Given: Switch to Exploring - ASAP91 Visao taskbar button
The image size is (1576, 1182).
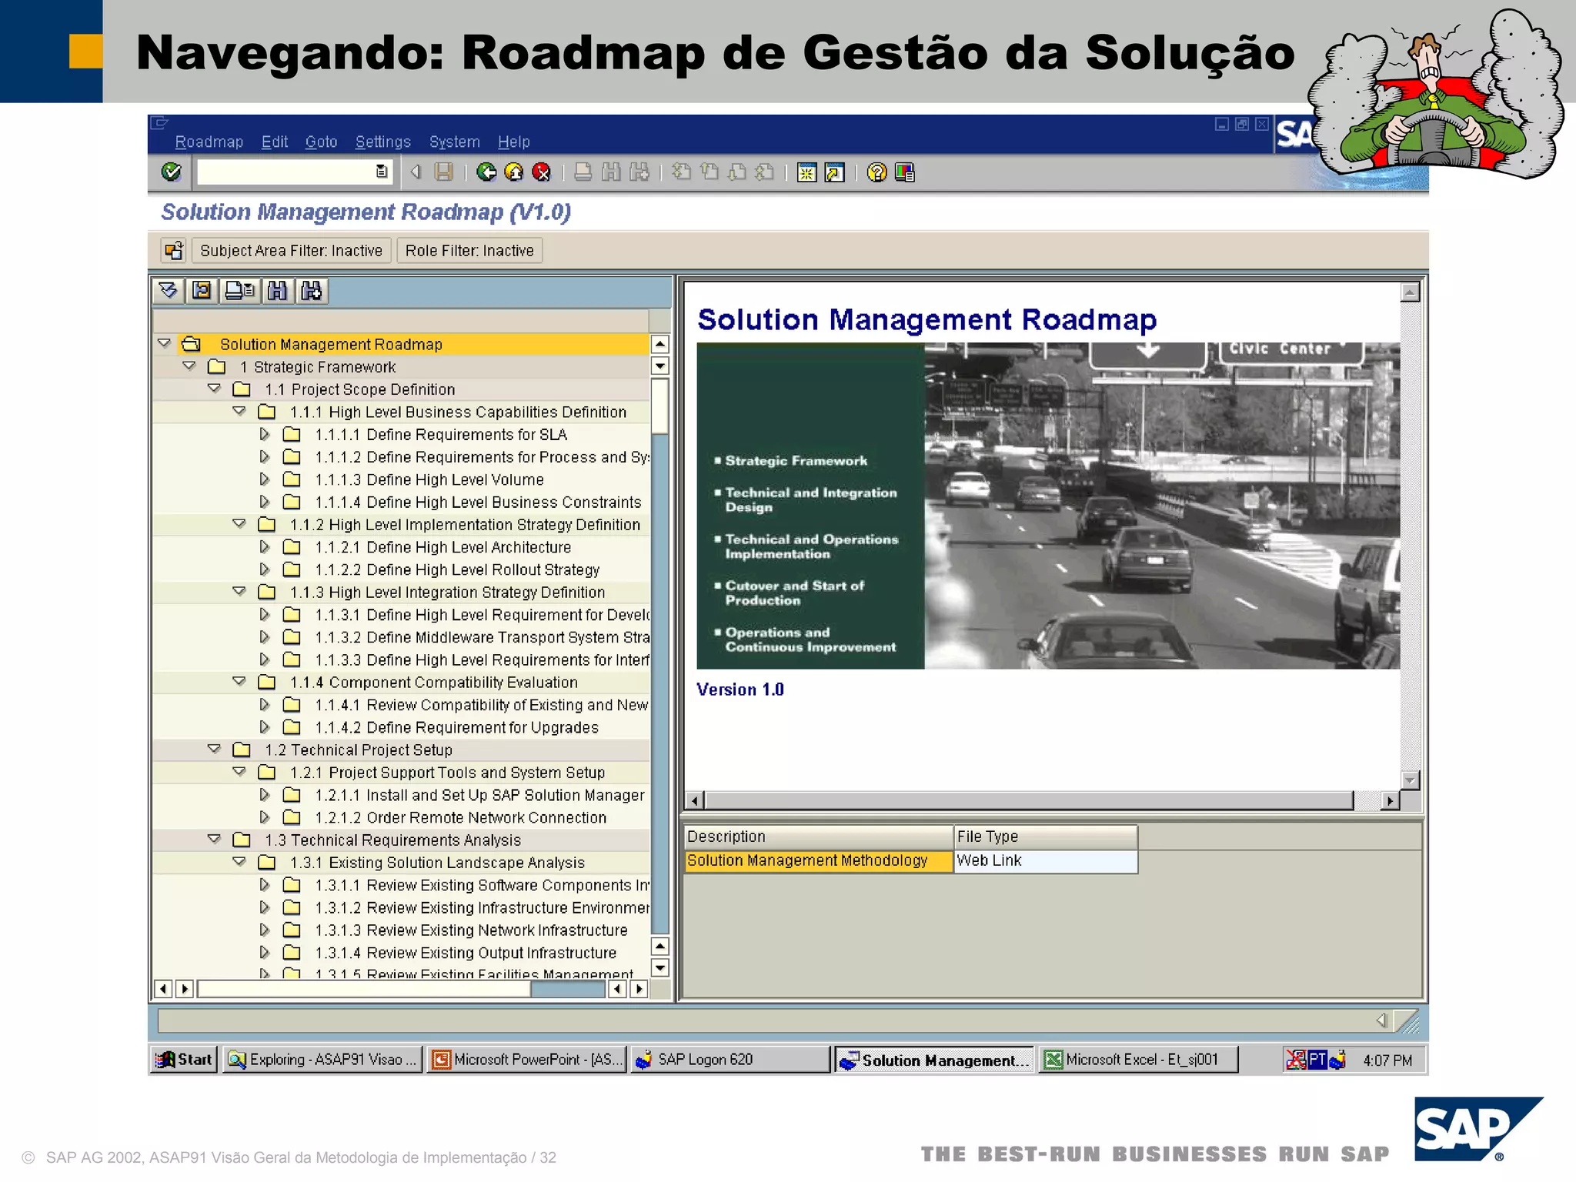Looking at the screenshot, I should pos(322,1060).
